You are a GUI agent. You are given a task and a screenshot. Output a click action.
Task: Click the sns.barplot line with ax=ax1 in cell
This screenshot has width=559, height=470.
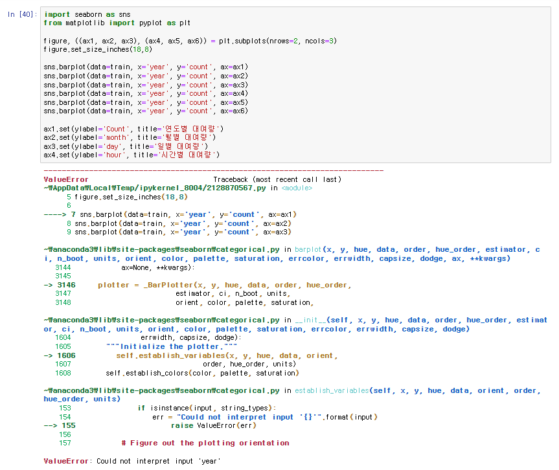tap(146, 67)
